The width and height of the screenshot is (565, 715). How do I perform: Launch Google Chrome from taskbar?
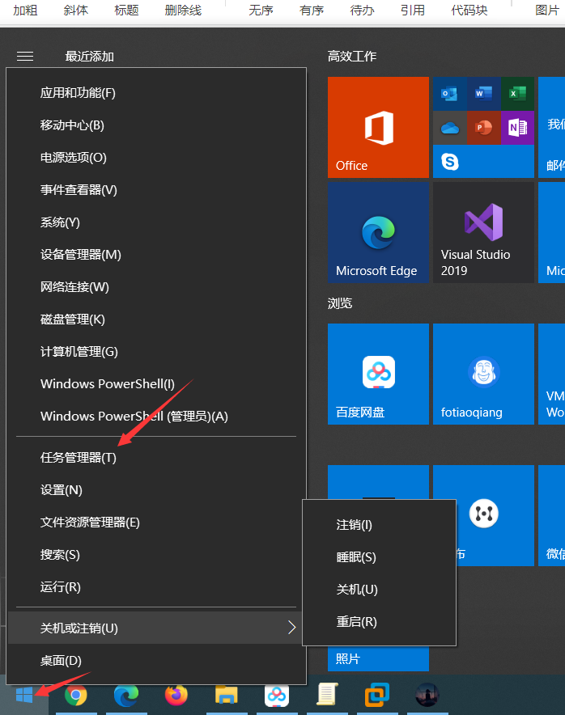point(76,695)
